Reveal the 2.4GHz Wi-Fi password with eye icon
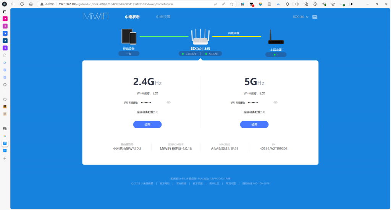391x210 pixels. [x=168, y=102]
